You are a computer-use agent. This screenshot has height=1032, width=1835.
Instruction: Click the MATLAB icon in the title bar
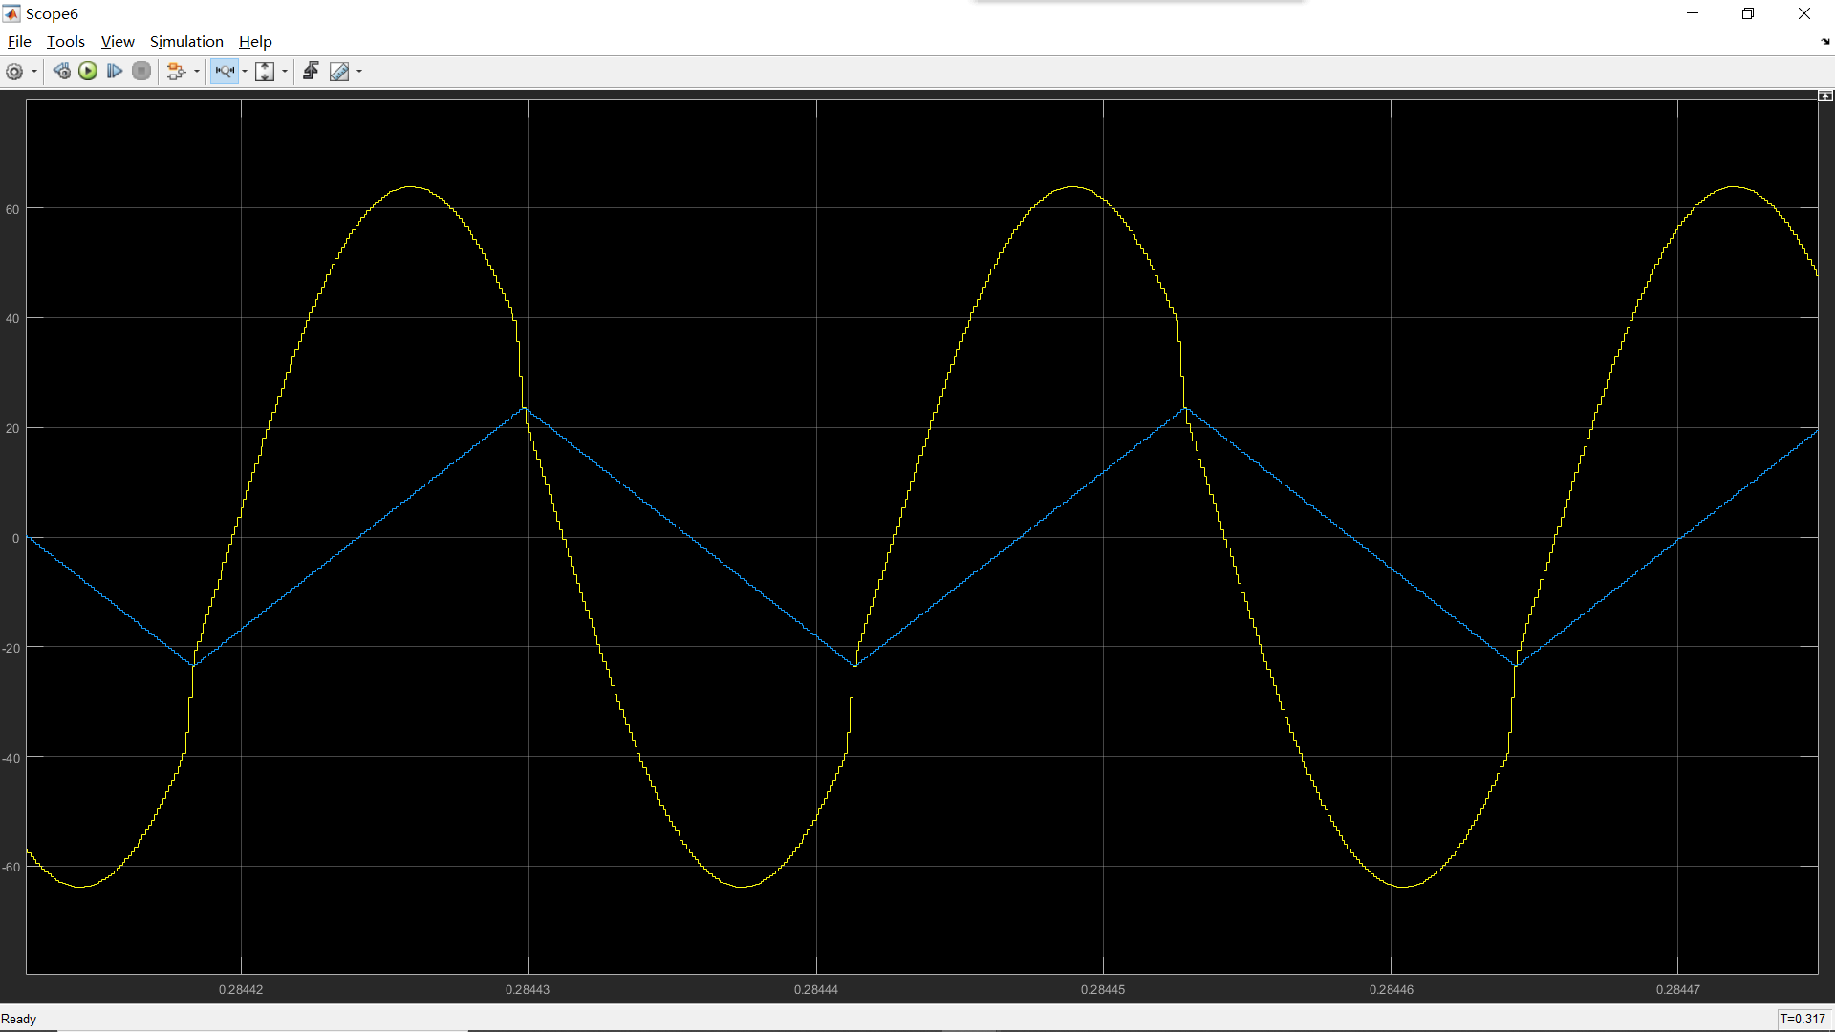click(x=11, y=13)
